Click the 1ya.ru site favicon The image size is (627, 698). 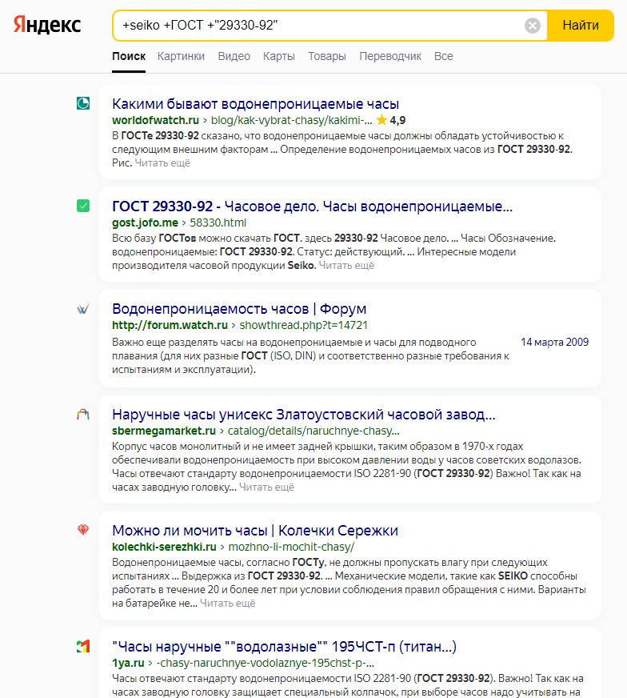click(x=83, y=646)
